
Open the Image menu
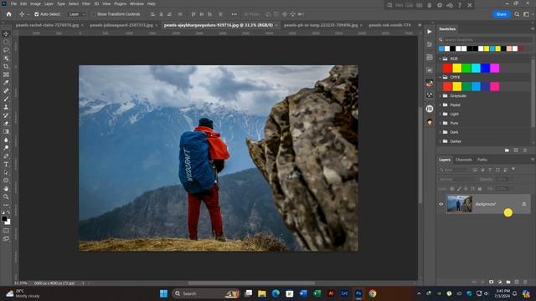click(35, 3)
